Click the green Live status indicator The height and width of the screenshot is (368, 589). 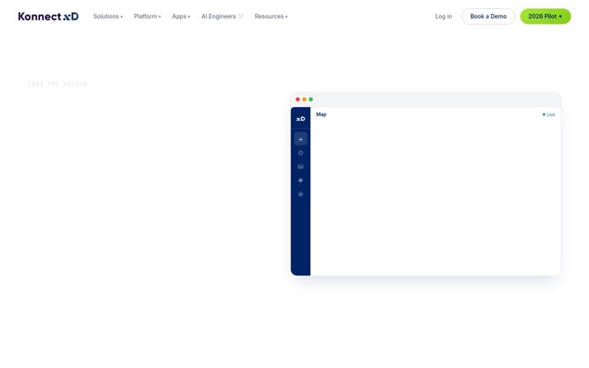coord(549,114)
